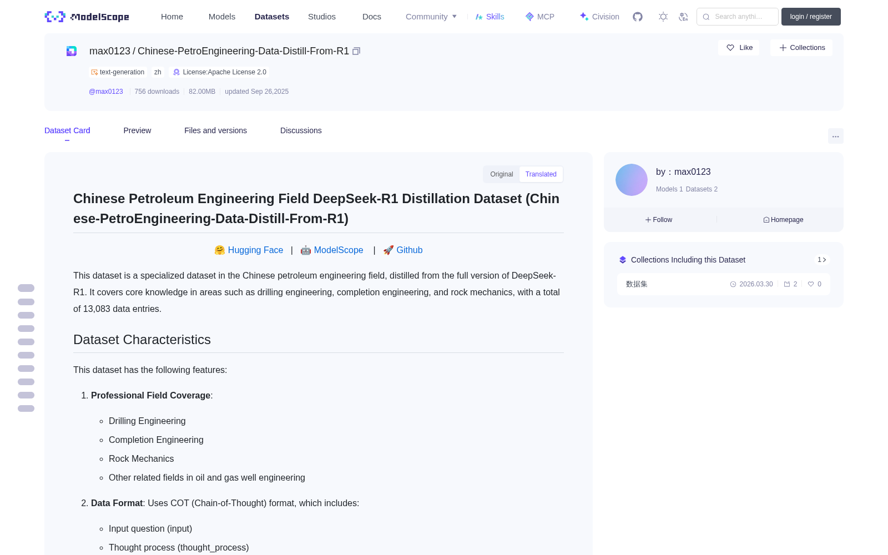The width and height of the screenshot is (888, 555).
Task: Open the GitHub icon in header
Action: [x=638, y=17]
